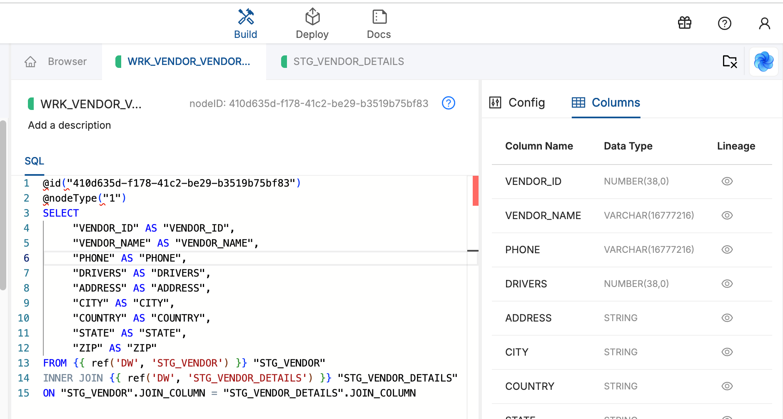Screen dimensions: 783x419
Task: Select COUNTRY column name cell
Action: (x=529, y=387)
